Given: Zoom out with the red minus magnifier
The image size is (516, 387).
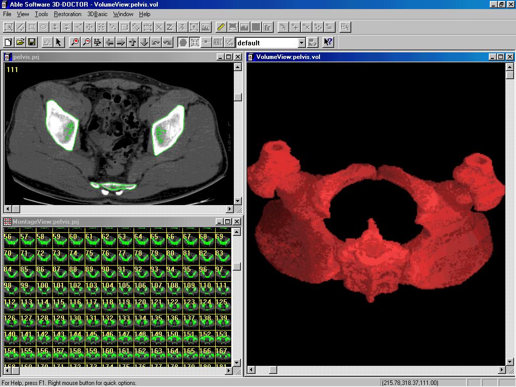Looking at the screenshot, I should click(87, 42).
